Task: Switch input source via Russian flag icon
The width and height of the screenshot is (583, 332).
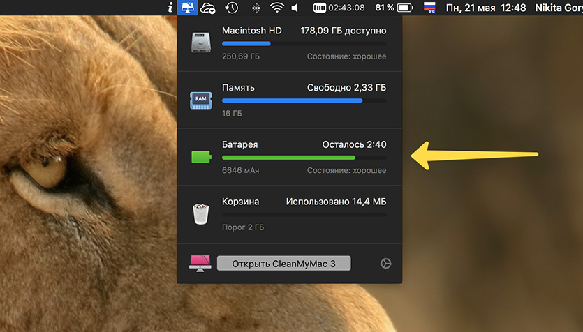Action: tap(429, 8)
